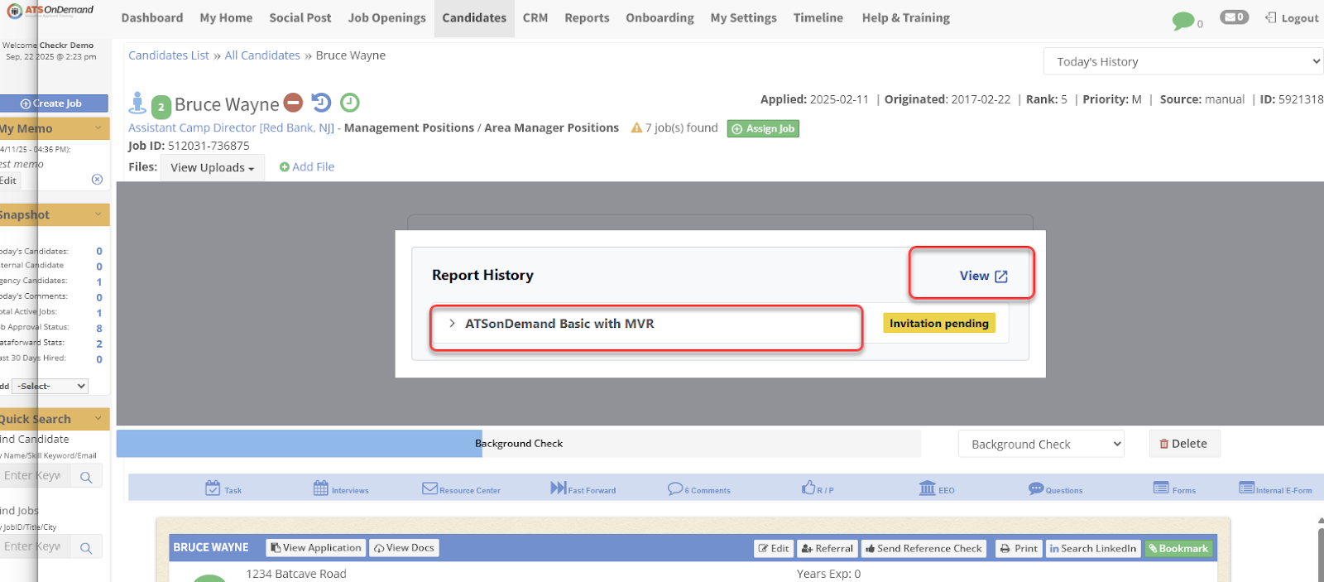This screenshot has height=582, width=1324.
Task: Remove the memo with the X icon
Action: pyautogui.click(x=97, y=180)
